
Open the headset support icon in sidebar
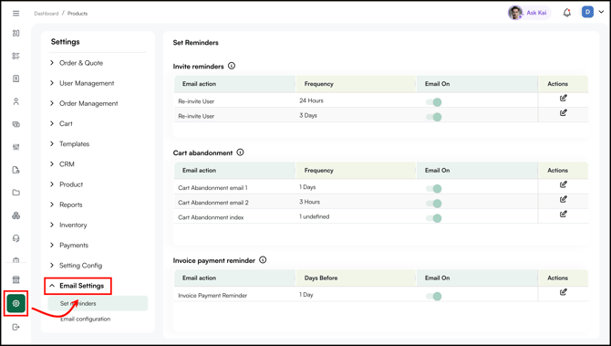pos(16,238)
